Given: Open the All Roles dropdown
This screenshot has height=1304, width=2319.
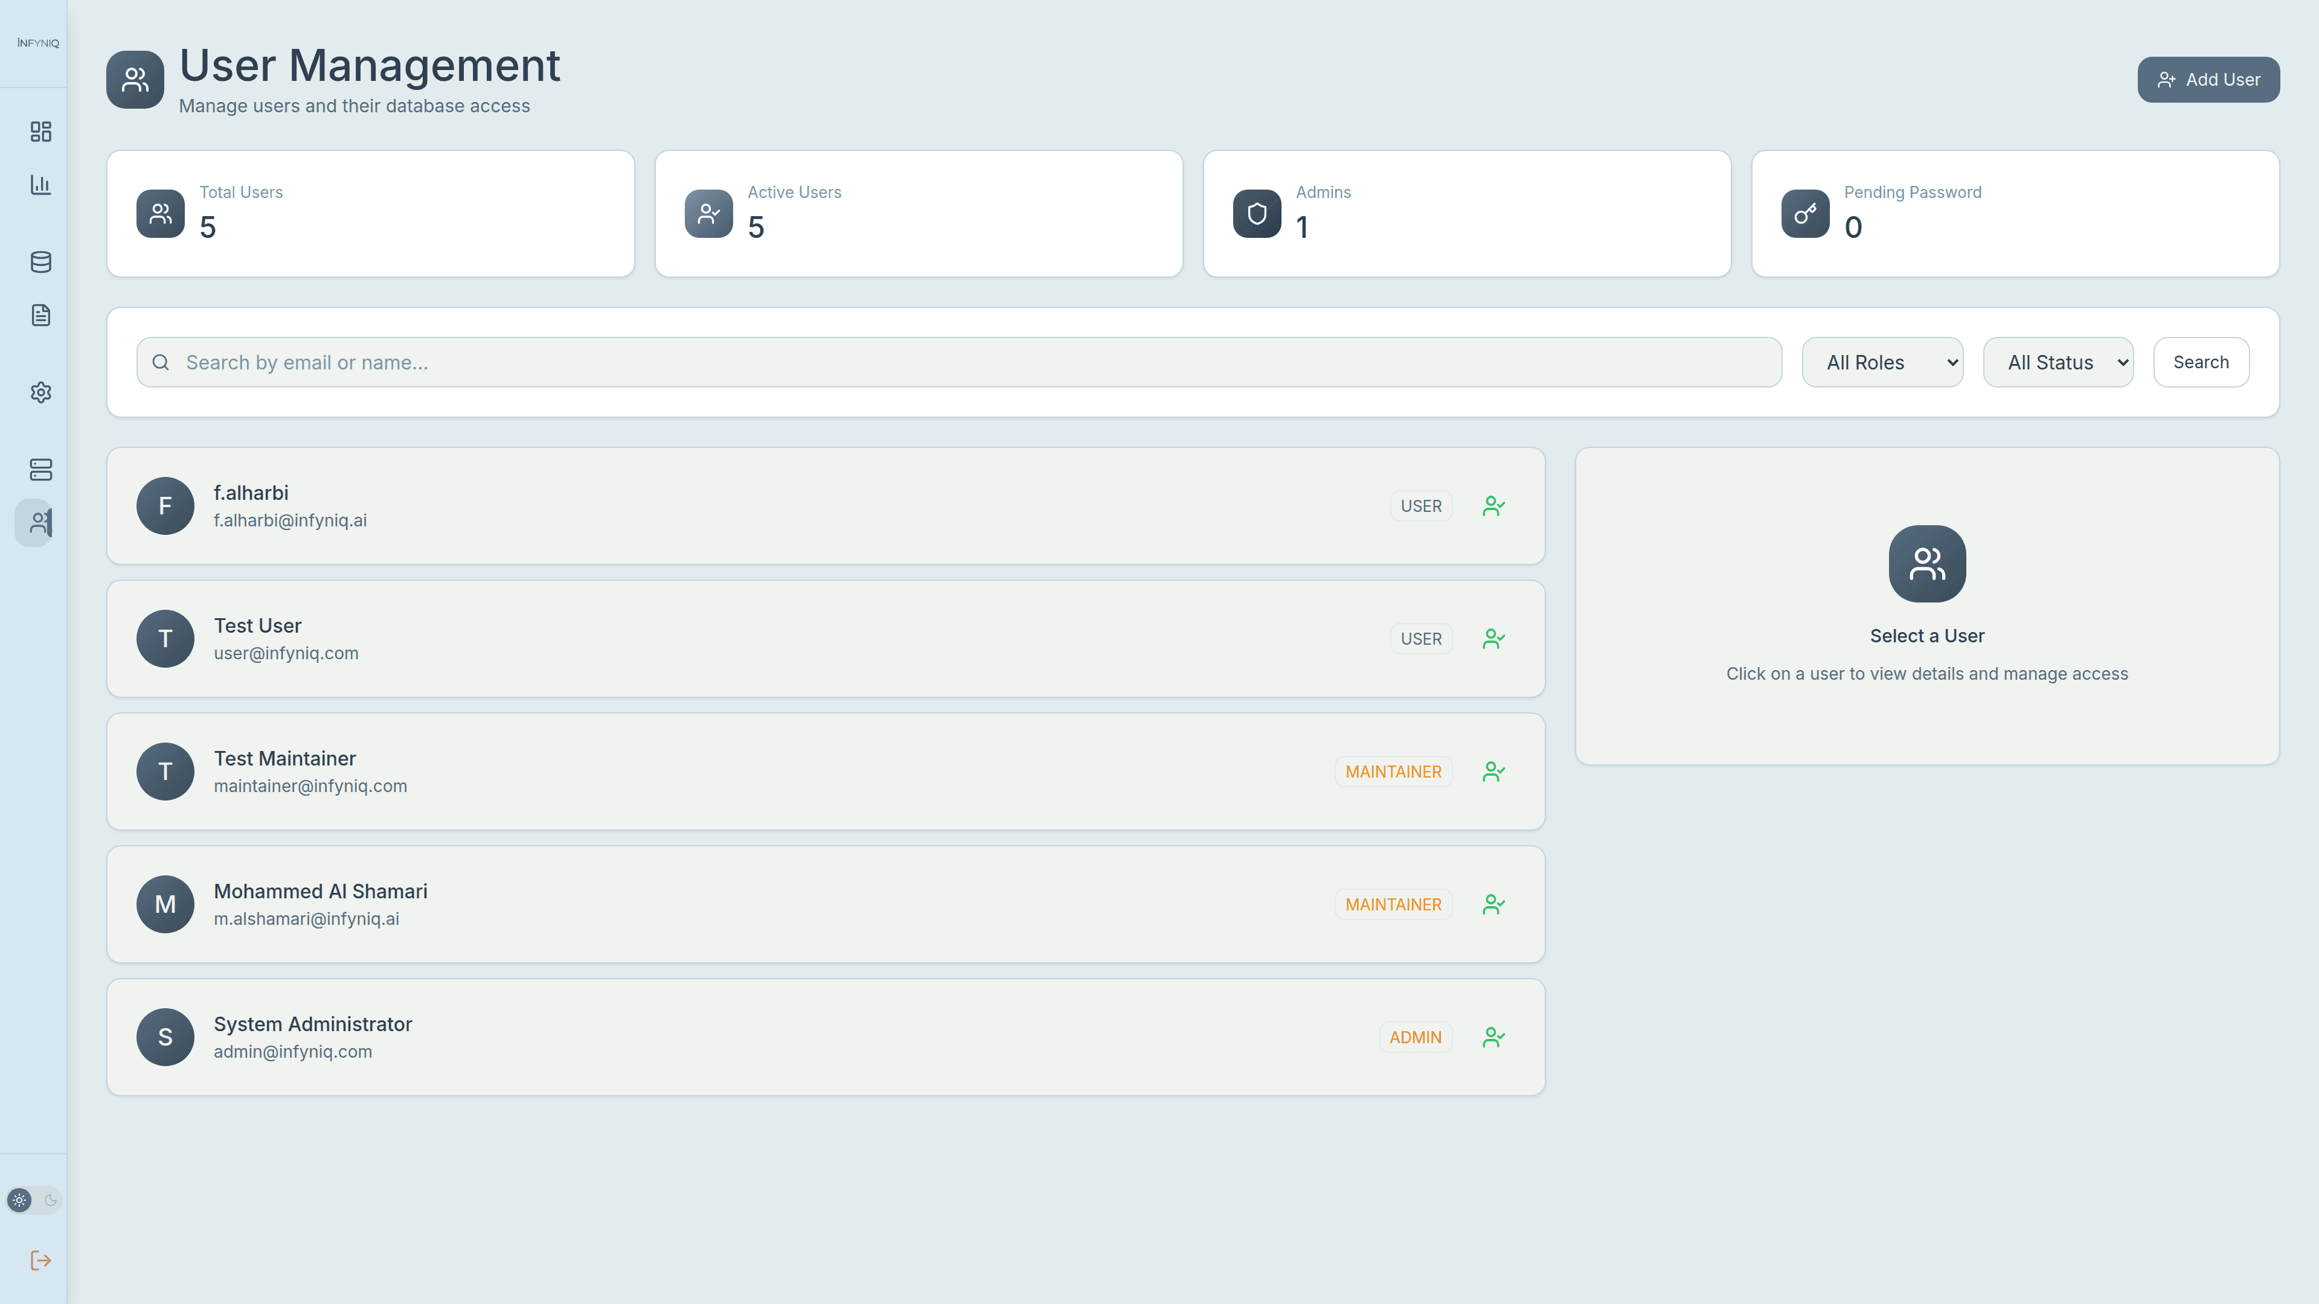Looking at the screenshot, I should 1881,362.
